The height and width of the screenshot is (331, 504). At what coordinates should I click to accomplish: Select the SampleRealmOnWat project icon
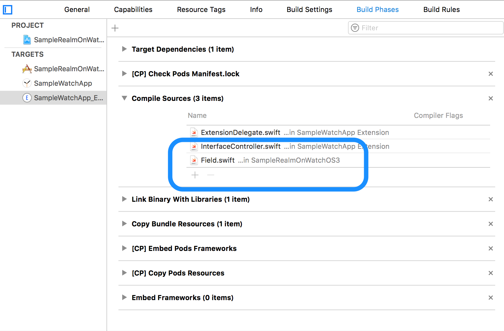click(27, 40)
